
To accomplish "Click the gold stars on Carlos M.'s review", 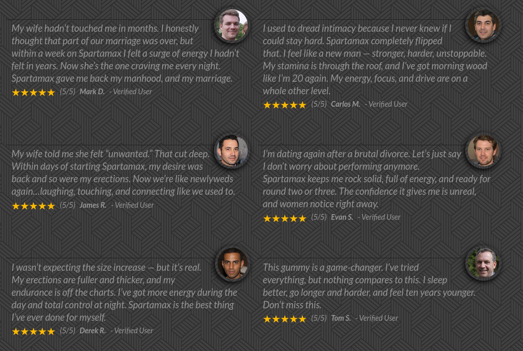I will tap(285, 105).
